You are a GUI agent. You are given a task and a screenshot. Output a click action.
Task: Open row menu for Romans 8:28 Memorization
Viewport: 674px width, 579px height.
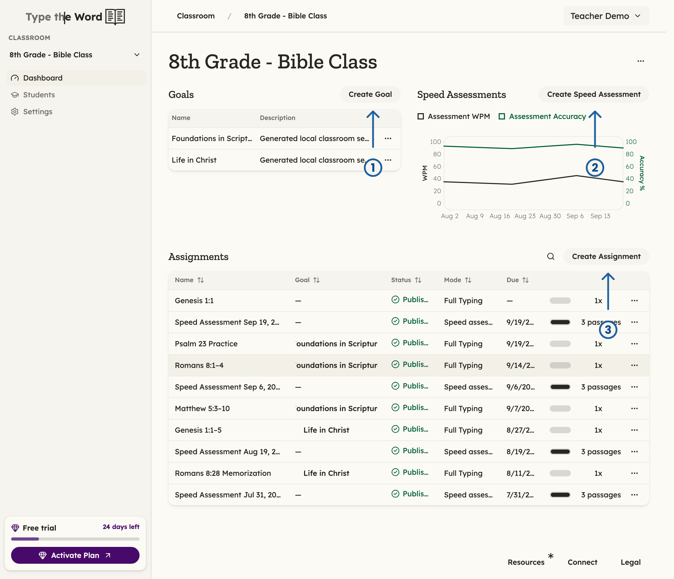pos(634,473)
